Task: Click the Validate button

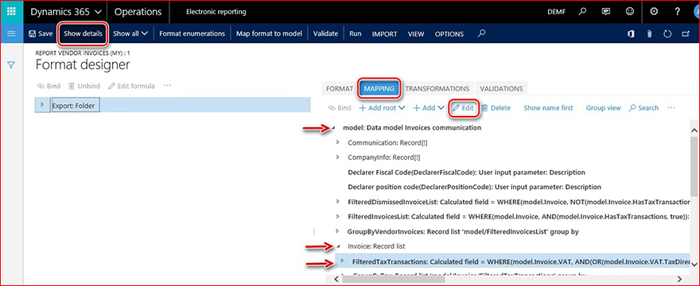Action: [x=325, y=33]
